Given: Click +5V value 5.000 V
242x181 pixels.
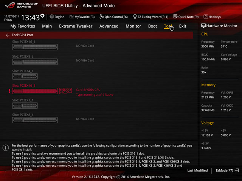Looking at the screenshot, I should (226, 135).
